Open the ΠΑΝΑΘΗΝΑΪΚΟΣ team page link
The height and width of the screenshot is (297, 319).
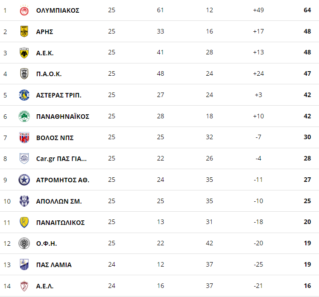click(x=62, y=117)
